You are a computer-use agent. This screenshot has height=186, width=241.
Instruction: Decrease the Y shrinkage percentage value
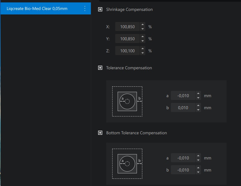click(143, 41)
